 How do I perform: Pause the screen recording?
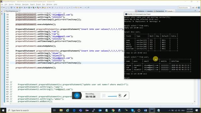pyautogui.click(x=77, y=95)
